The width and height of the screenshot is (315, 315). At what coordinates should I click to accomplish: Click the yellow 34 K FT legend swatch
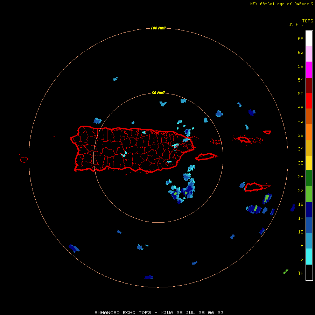pos(309,163)
